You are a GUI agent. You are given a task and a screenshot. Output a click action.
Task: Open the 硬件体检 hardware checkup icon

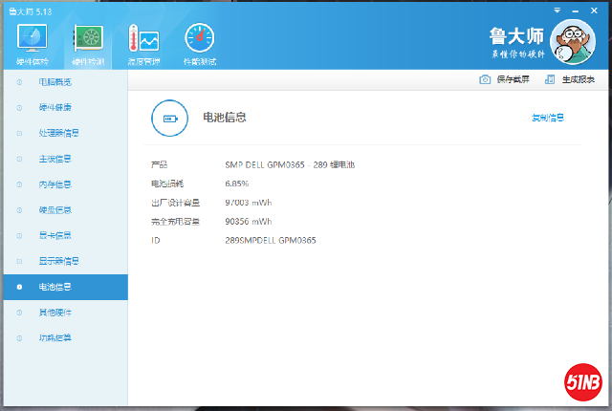[33, 39]
